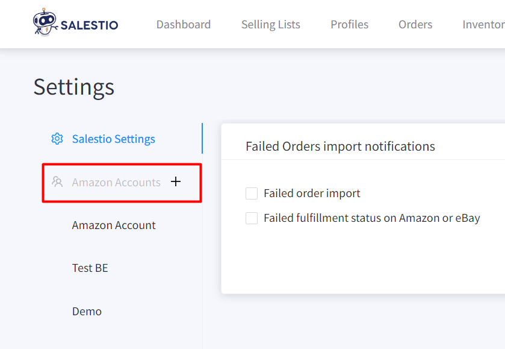Image resolution: width=505 pixels, height=349 pixels.
Task: Click the Salestio robot logo icon
Action: tap(45, 22)
